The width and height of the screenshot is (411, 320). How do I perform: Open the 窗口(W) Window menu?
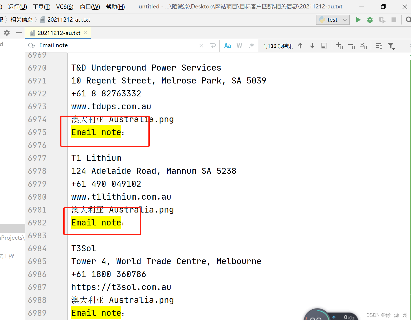pyautogui.click(x=90, y=7)
